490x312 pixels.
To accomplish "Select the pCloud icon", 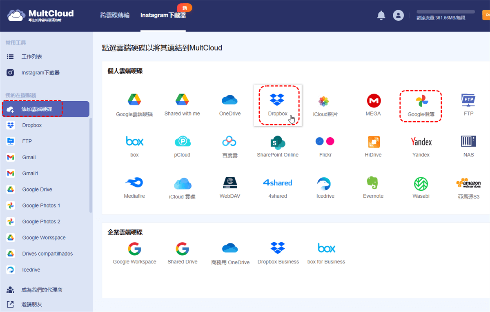I will pyautogui.click(x=183, y=141).
